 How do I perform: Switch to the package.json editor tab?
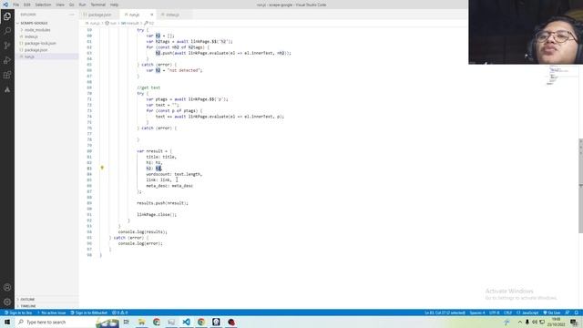click(x=99, y=15)
